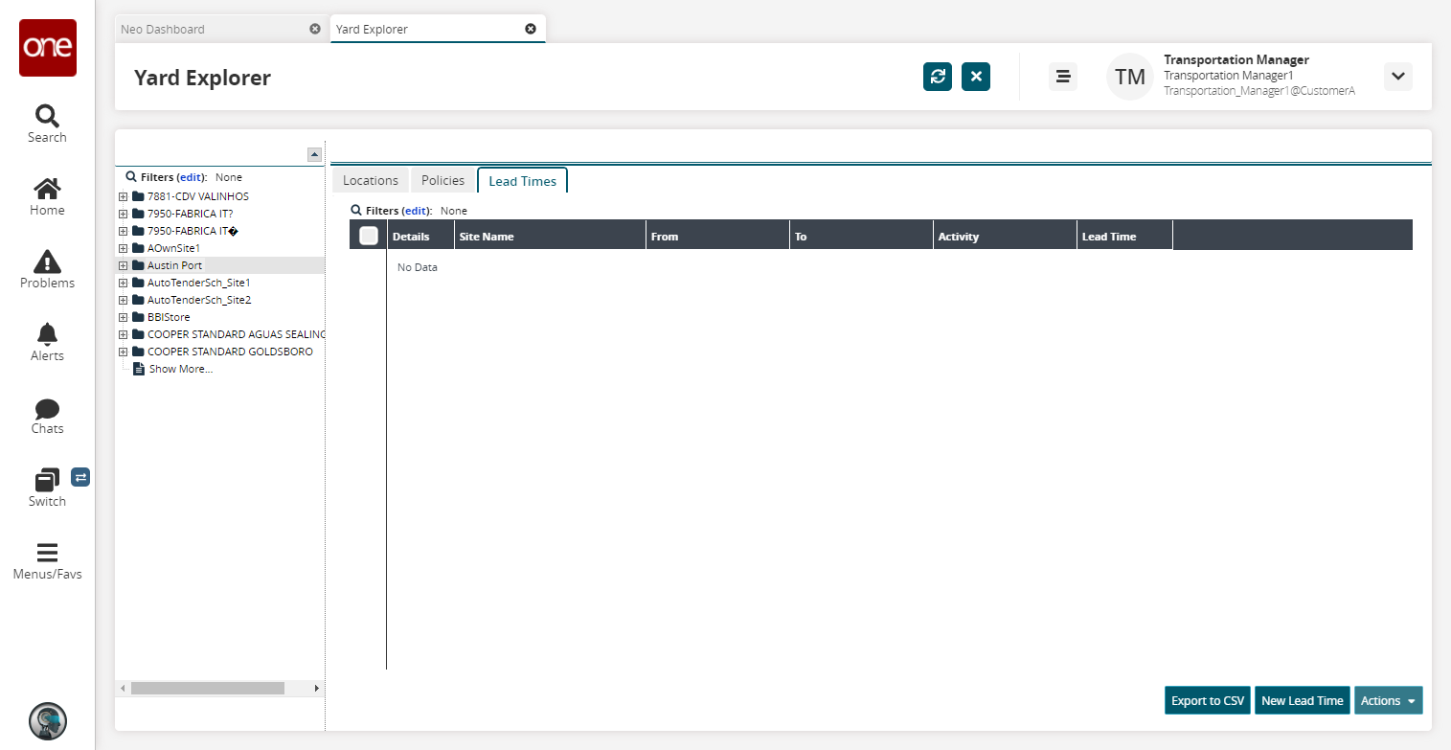Click the tree panel horizontal scrollbar
The width and height of the screenshot is (1451, 750).
pos(208,688)
